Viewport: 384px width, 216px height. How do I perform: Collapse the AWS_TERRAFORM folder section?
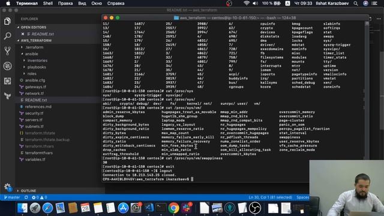[34, 40]
